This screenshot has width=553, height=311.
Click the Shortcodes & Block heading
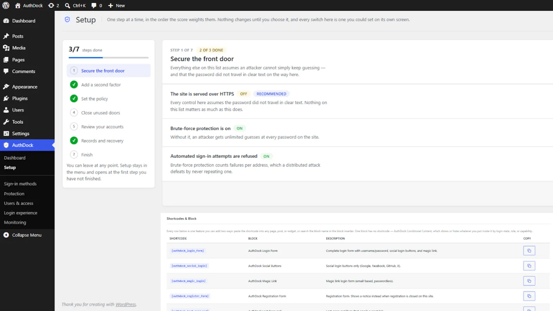181,218
